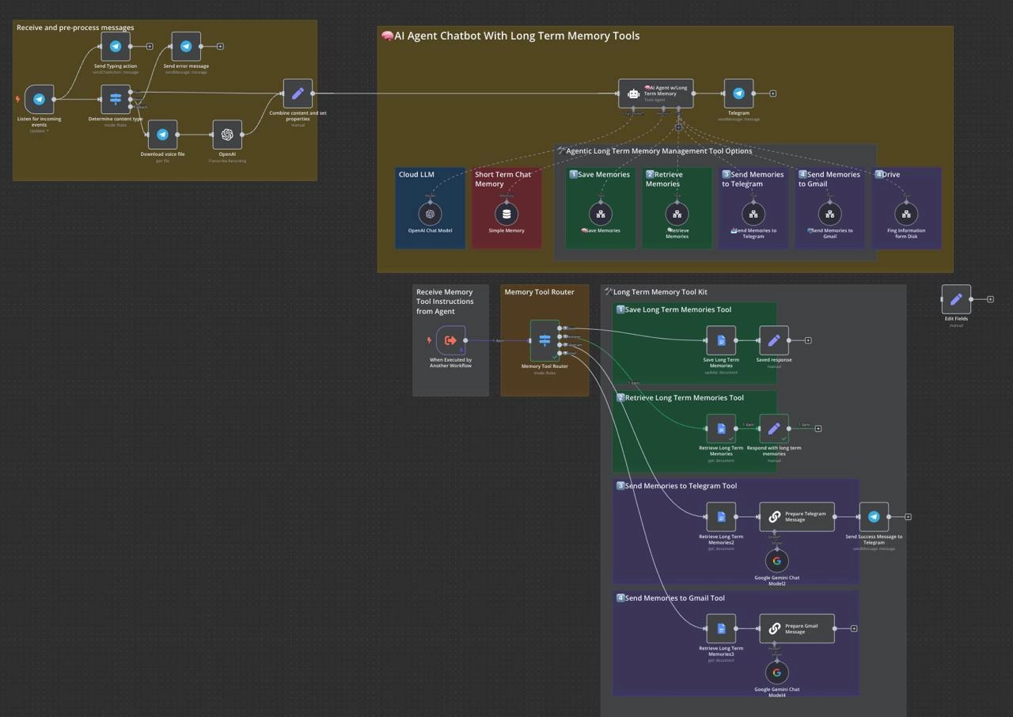
Task: Open Combine content and set properties node
Action: tap(298, 93)
